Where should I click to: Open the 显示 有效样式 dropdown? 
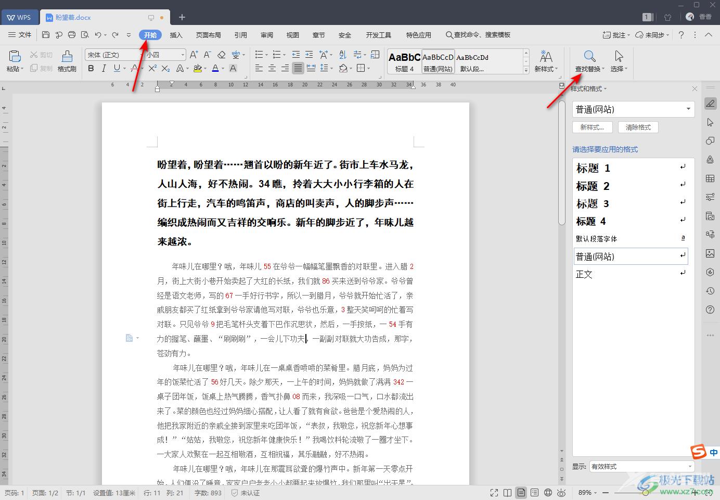(642, 467)
